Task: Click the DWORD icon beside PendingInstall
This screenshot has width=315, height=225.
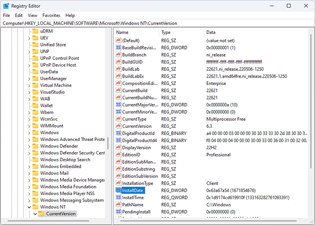Action: click(118, 211)
